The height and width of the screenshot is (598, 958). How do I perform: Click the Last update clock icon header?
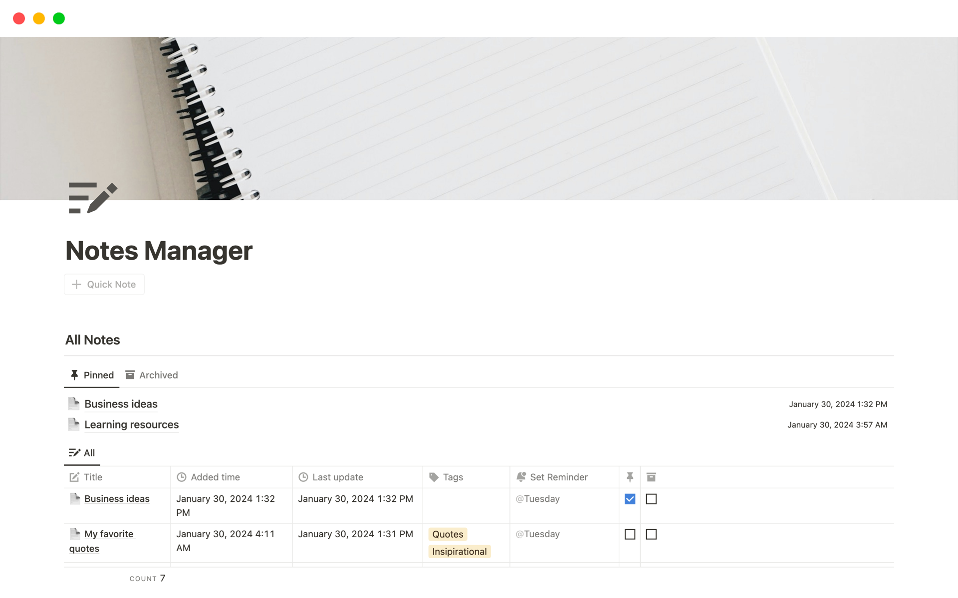tap(303, 476)
